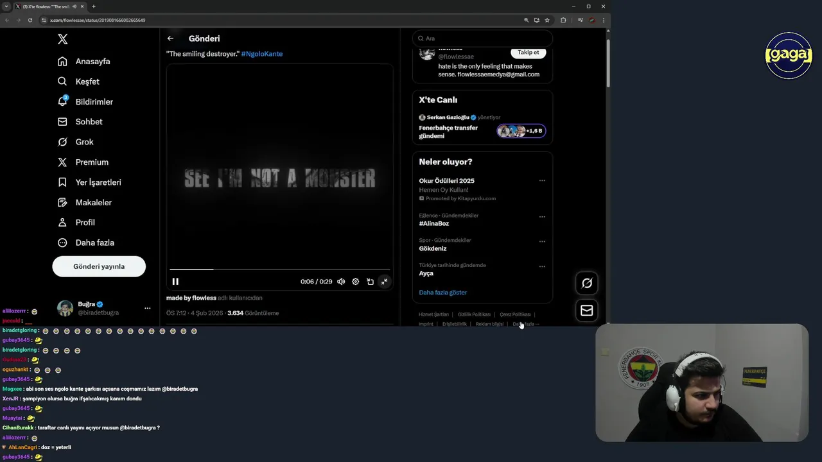Open video settings gear
Viewport: 822px width, 462px height.
pos(356,282)
